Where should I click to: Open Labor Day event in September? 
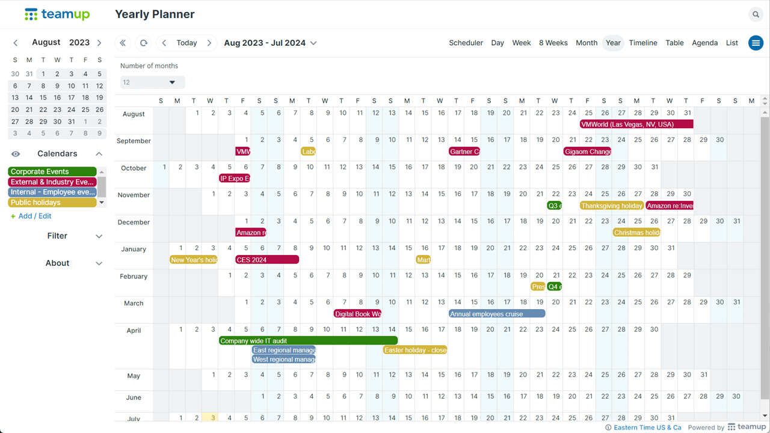pyautogui.click(x=309, y=152)
